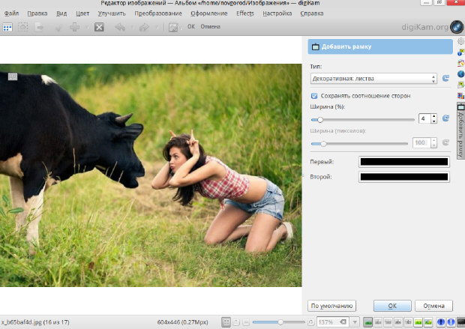Screen dimensions: 465x329
Task: Open the image info properties sidebar tab
Action: (460, 52)
